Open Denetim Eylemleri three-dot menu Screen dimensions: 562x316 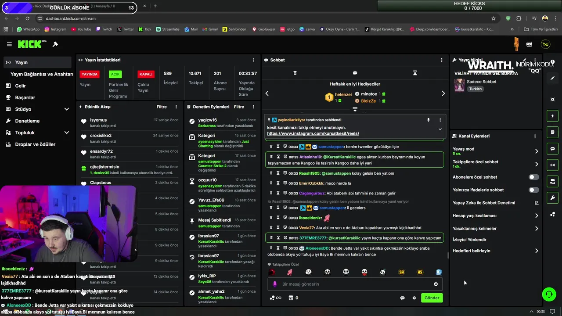tap(253, 107)
